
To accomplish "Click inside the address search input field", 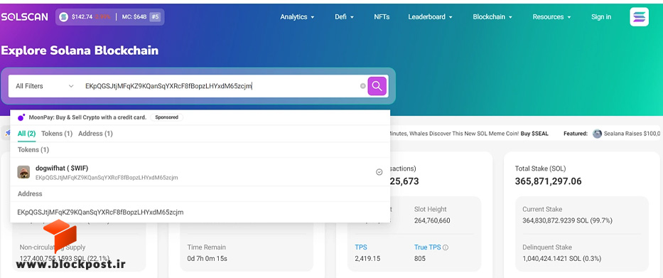I will 220,86.
